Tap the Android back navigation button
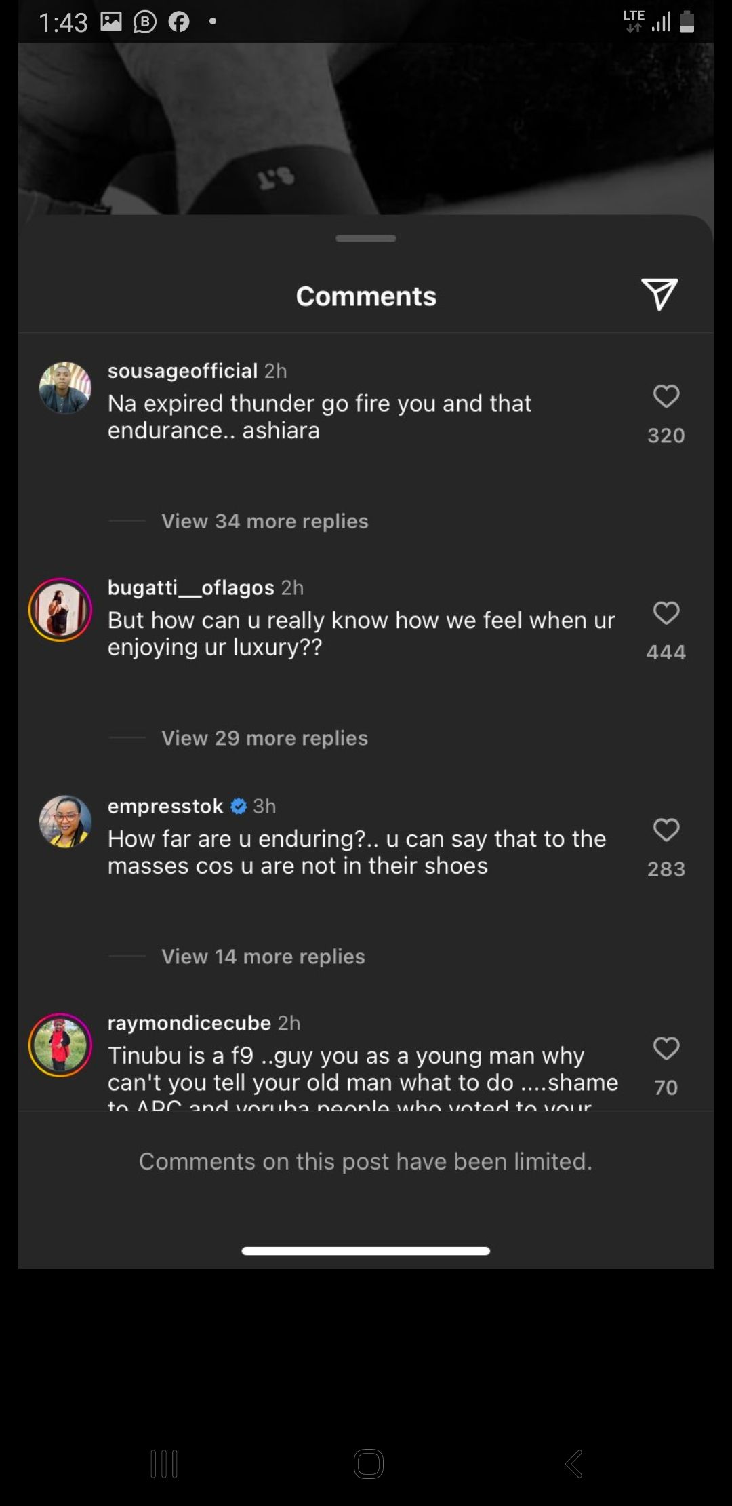Screen dimensions: 732x1506 click(x=573, y=1463)
